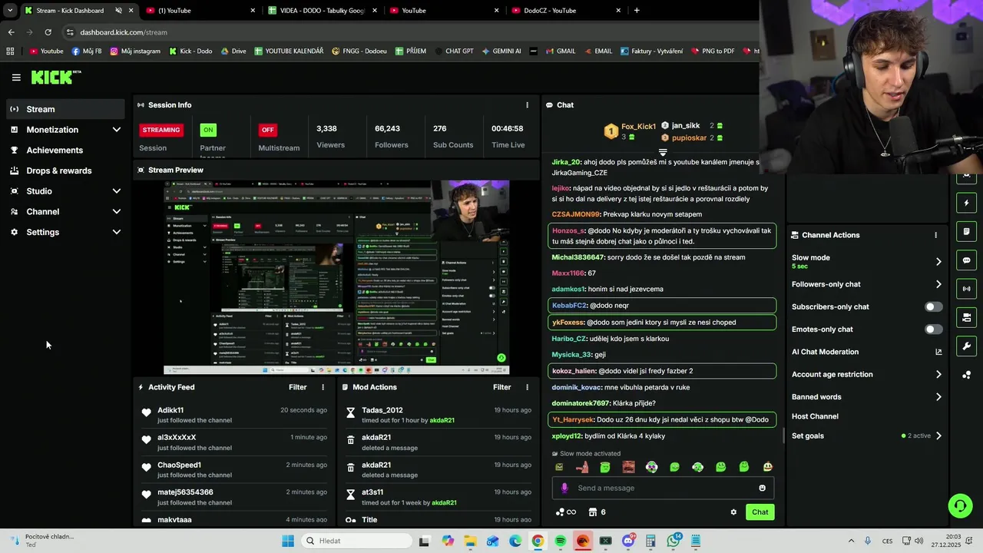The height and width of the screenshot is (553, 983).
Task: Go back in browser history
Action: [11, 32]
